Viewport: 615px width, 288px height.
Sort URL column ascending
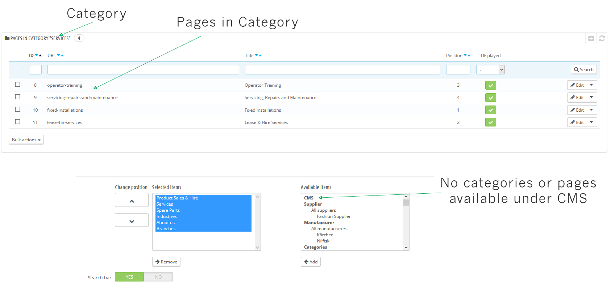click(x=62, y=55)
